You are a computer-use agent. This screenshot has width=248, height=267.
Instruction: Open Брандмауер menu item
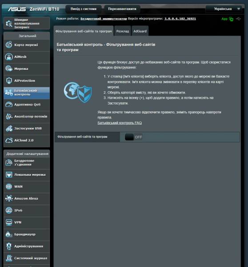pos(27,235)
